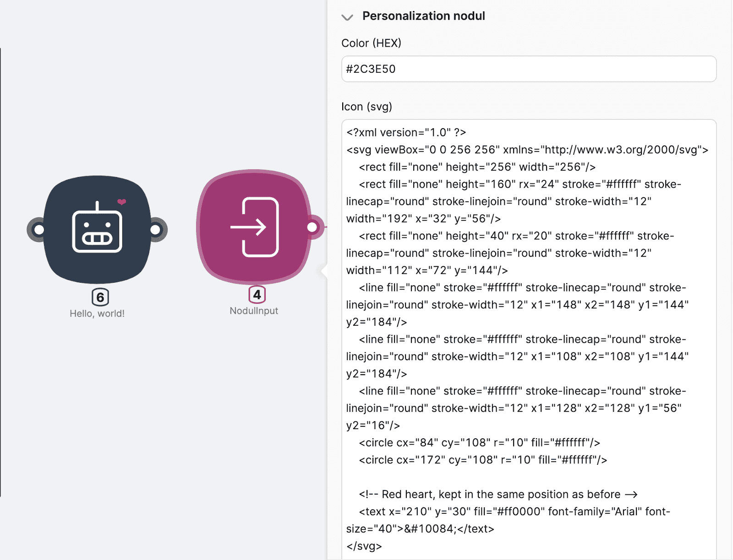Viewport: 733px width, 560px height.
Task: Click the number 4 badge under NodulInput
Action: click(257, 295)
